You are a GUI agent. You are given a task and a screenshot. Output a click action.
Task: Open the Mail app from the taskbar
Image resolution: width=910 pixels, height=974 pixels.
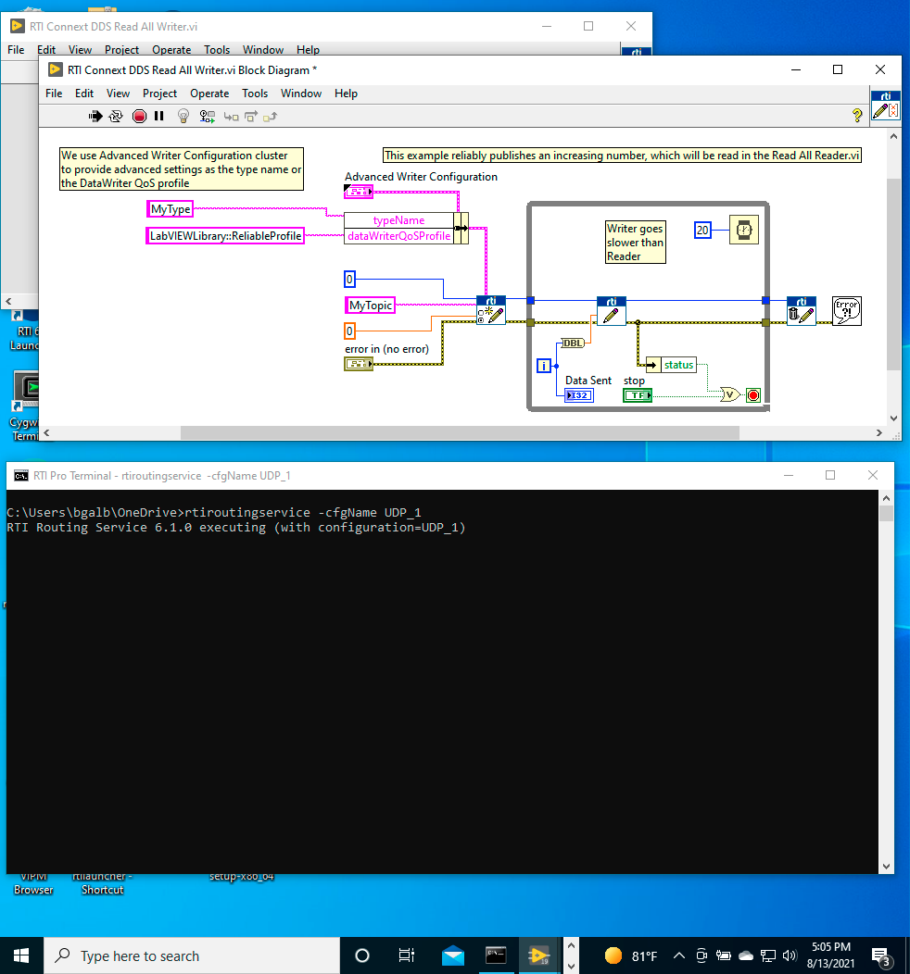click(x=452, y=955)
